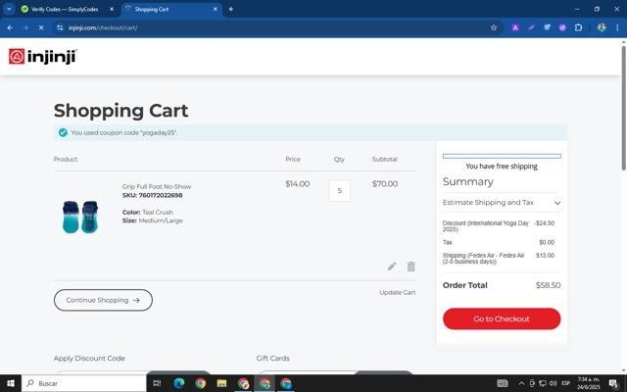Screen dimensions: 627x392
Task: Close the Verify Codes tab
Action: coord(112,9)
